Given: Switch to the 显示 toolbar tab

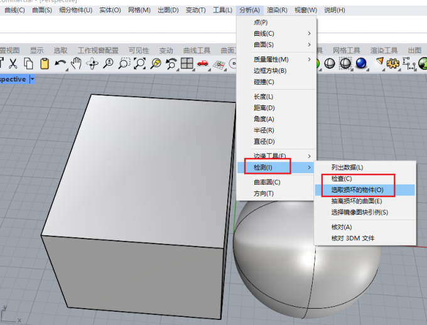Looking at the screenshot, I should (37, 50).
